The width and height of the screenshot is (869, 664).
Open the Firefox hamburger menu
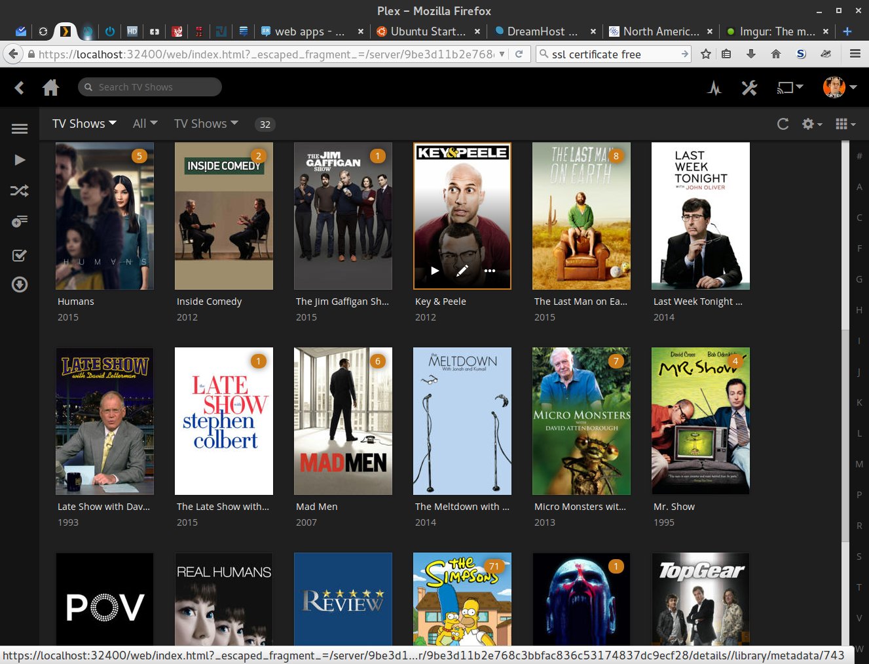[x=855, y=54]
